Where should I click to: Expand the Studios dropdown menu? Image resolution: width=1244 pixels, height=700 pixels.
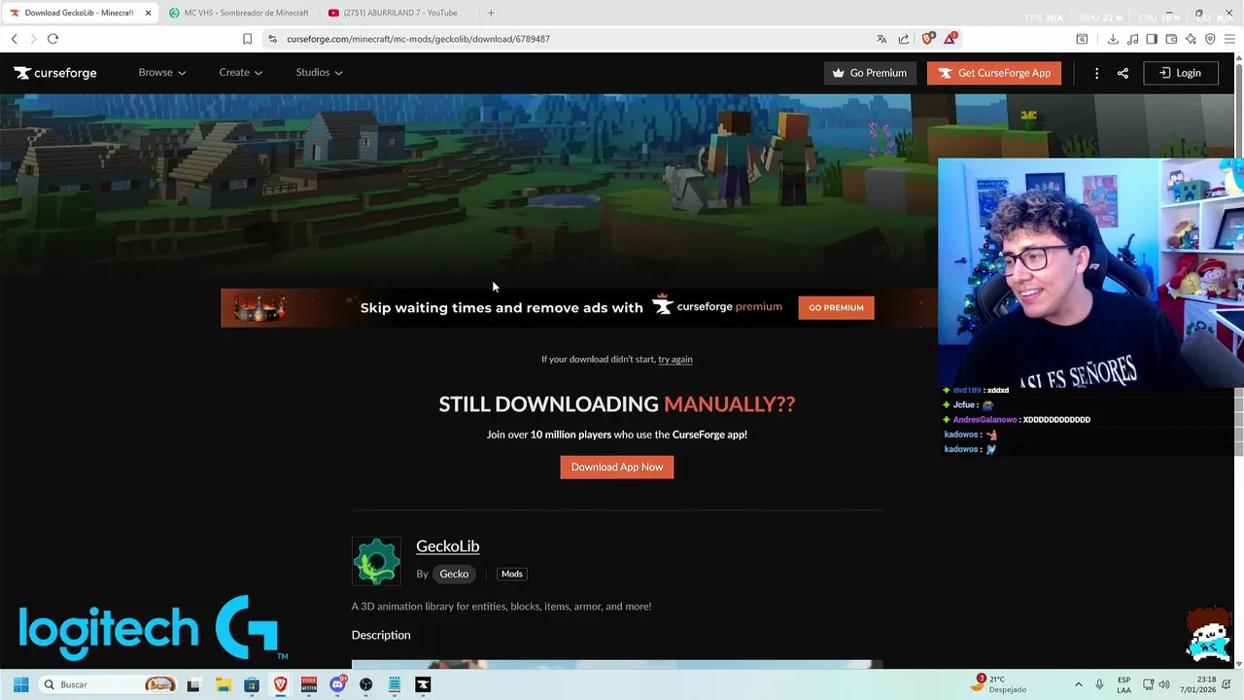(x=319, y=73)
